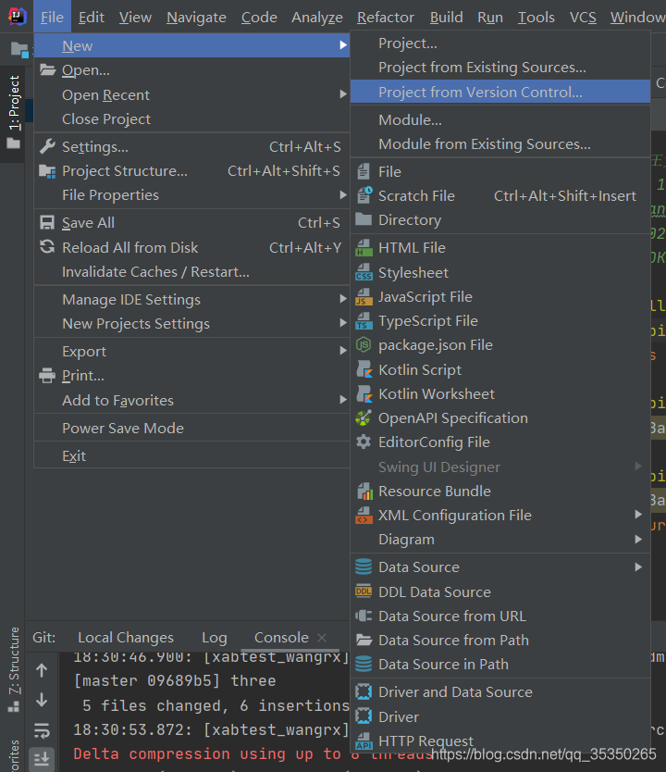The image size is (666, 772).
Task: Toggle scroll to end icon in console
Action: (42, 759)
